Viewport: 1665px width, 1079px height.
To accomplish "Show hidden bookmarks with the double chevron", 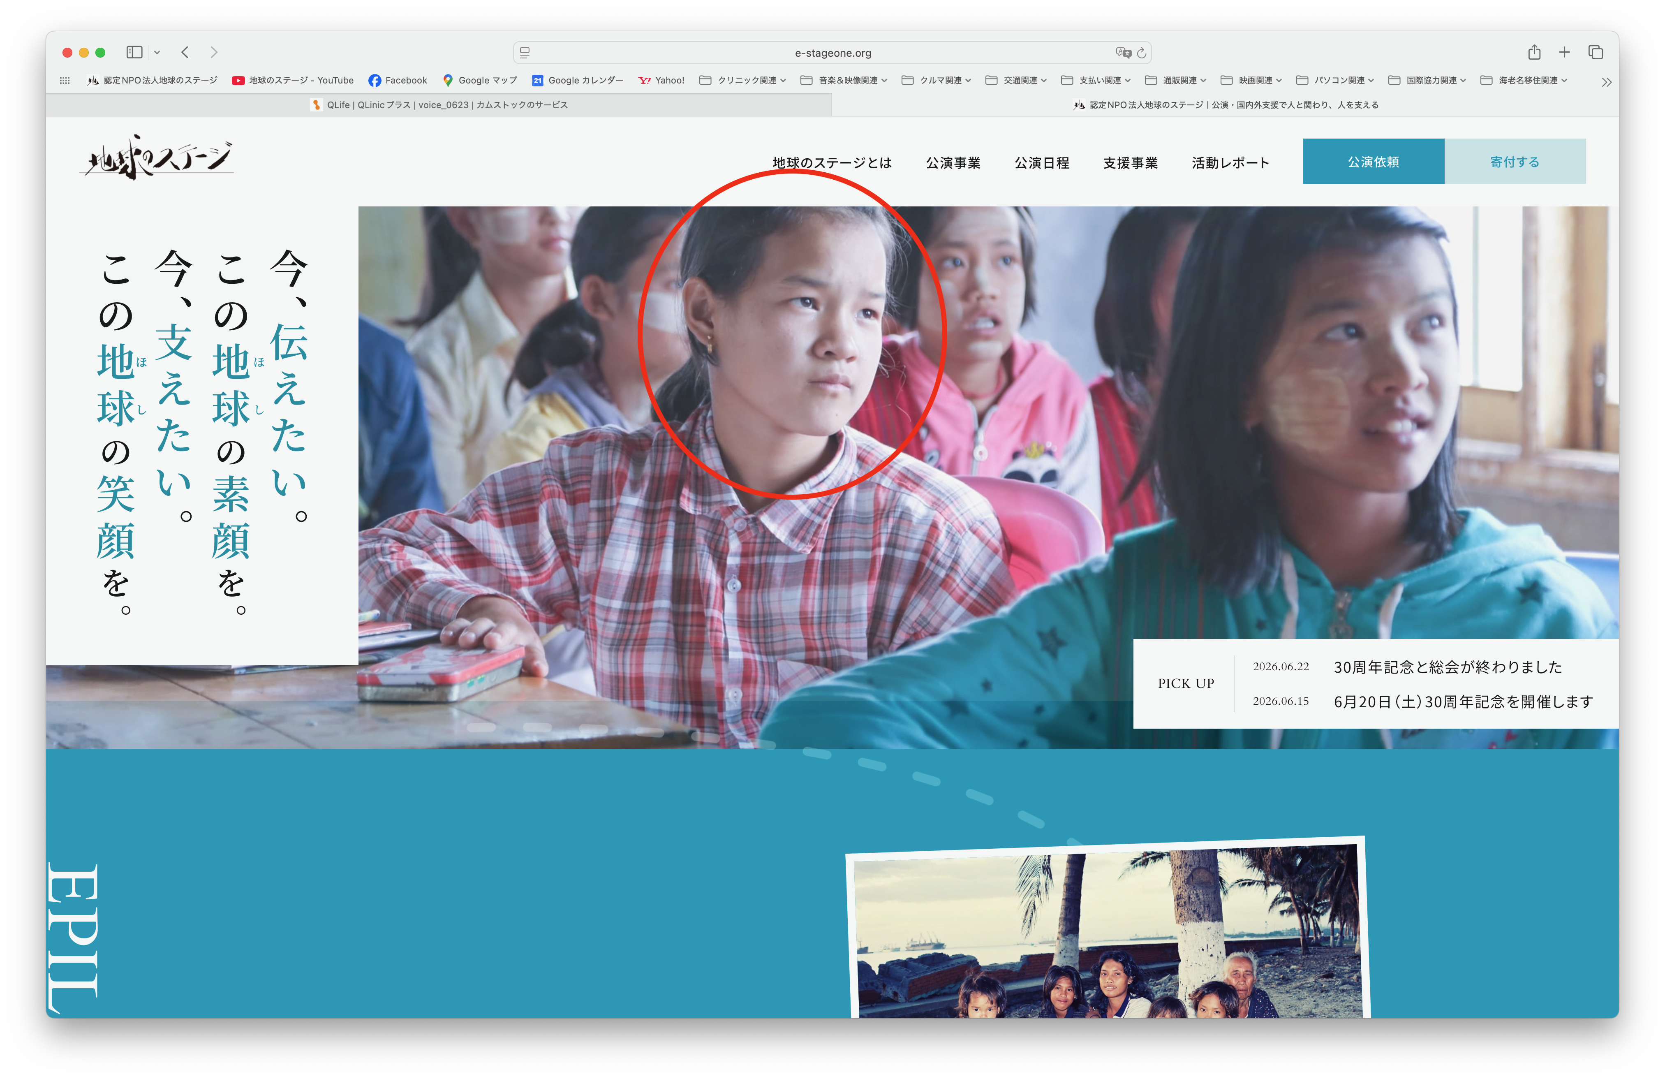I will 1607,82.
